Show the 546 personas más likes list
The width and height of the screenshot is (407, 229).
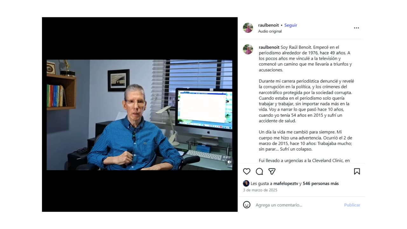pos(321,184)
